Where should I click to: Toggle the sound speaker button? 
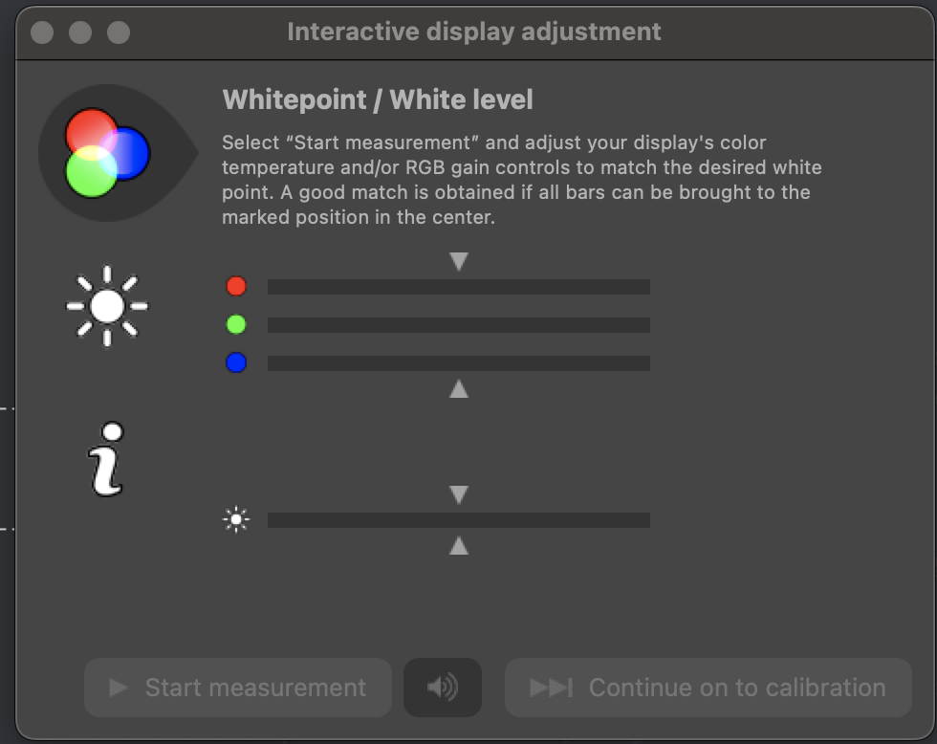443,688
